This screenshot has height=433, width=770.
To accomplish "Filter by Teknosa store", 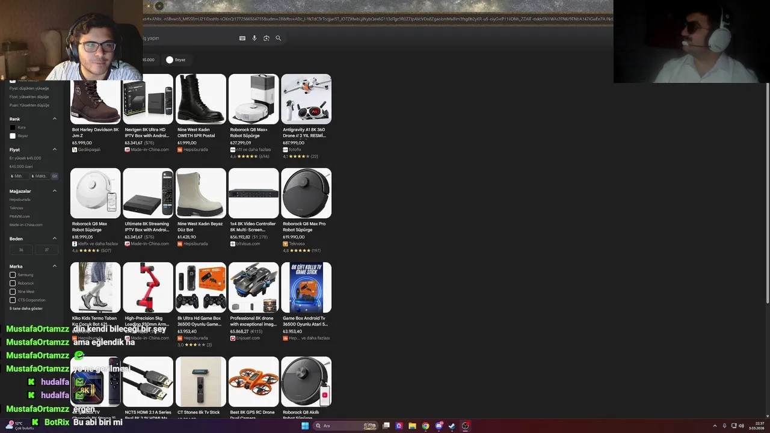I will point(16,208).
